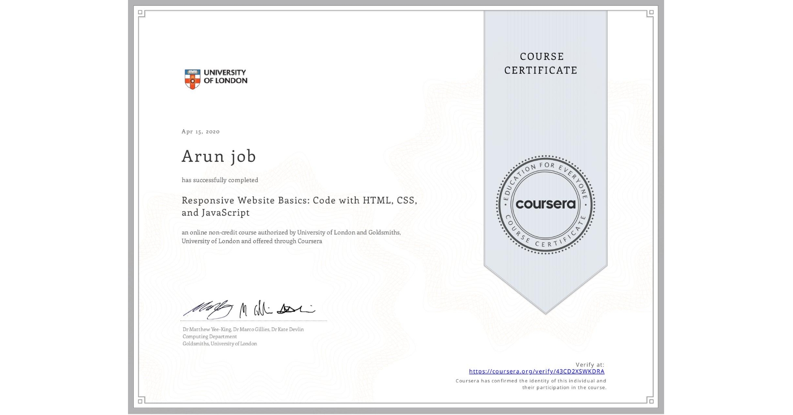Click the coursera wordmark inside the seal
Screen dimensions: 793x415
(x=546, y=203)
